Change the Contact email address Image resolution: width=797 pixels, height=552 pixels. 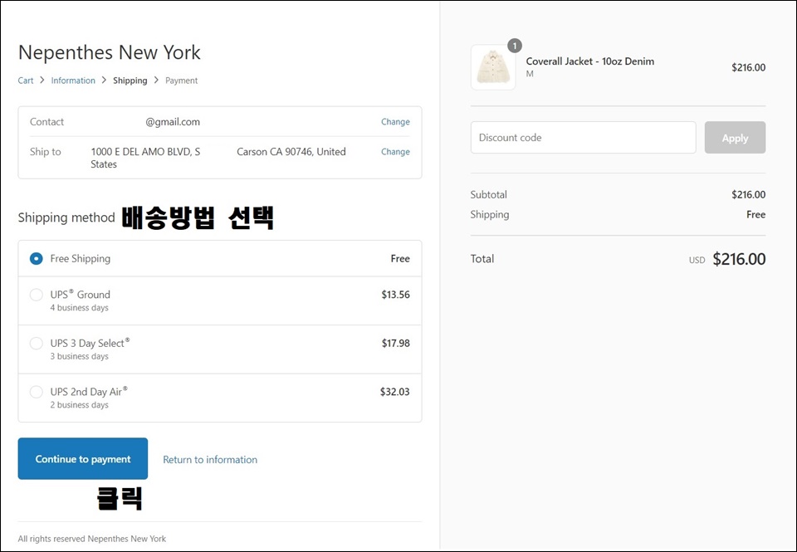tap(395, 122)
